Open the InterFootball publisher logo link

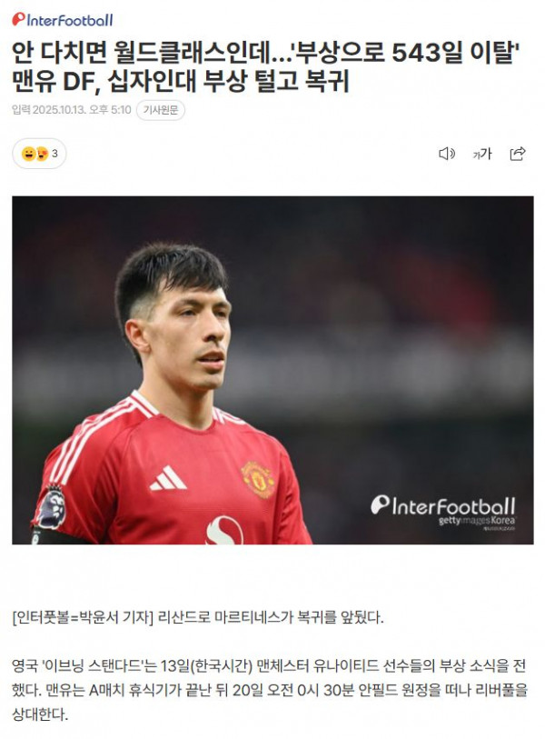click(63, 20)
